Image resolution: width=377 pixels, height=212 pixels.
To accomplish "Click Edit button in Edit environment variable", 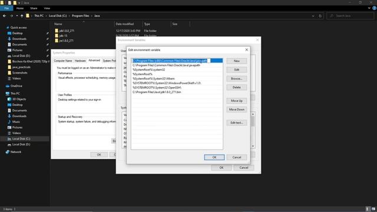I will [237, 69].
